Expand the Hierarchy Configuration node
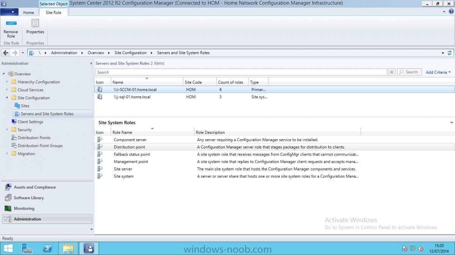The width and height of the screenshot is (455, 255). point(7,82)
